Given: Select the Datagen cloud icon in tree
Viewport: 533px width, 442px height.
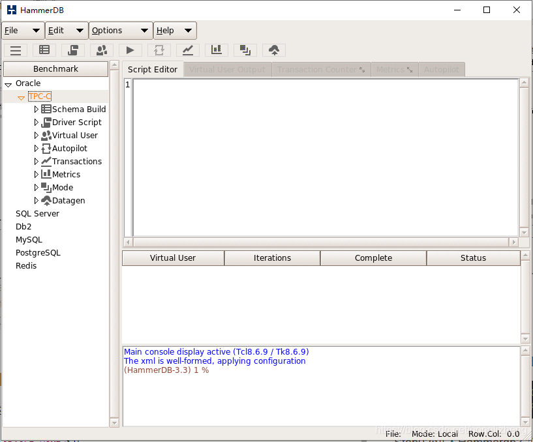Looking at the screenshot, I should click(x=46, y=200).
